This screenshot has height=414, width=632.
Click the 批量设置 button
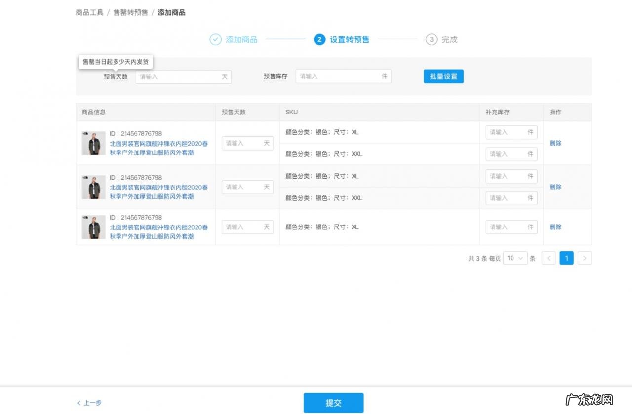443,76
